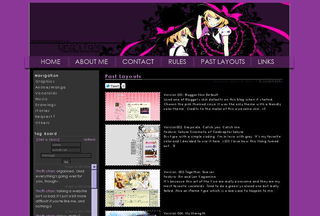Focus the tag board message field
320x216 pixels.
[x=66, y=156]
